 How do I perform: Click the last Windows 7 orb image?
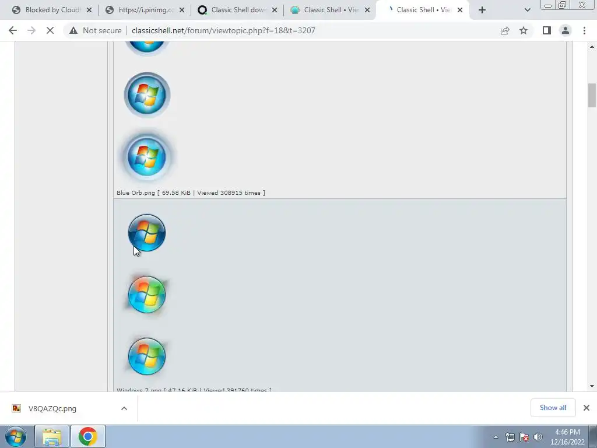pos(147,356)
